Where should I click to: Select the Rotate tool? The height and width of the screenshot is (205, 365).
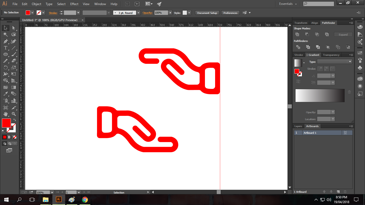5,68
